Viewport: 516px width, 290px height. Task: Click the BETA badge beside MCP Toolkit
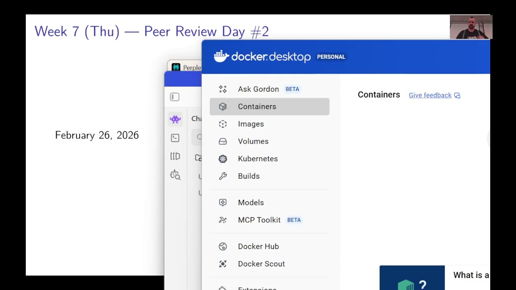pyautogui.click(x=294, y=220)
